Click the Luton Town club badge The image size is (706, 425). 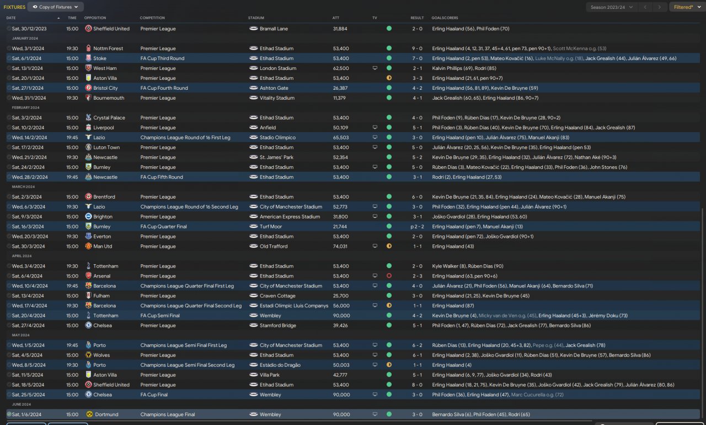point(88,148)
